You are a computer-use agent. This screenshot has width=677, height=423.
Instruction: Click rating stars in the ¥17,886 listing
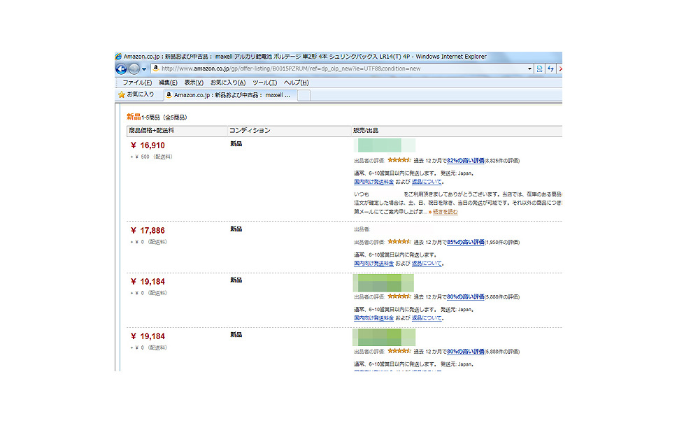pyautogui.click(x=399, y=242)
